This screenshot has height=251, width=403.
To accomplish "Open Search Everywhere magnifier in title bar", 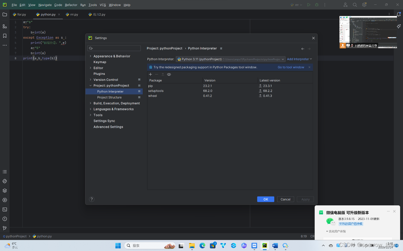I will (x=355, y=5).
